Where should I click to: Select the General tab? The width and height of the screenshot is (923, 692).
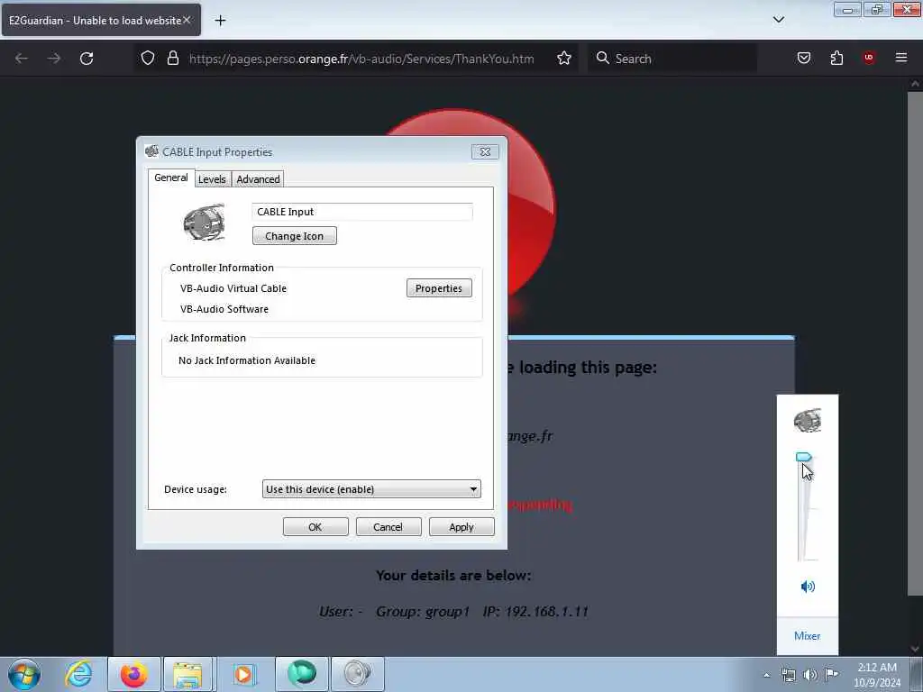(x=171, y=178)
